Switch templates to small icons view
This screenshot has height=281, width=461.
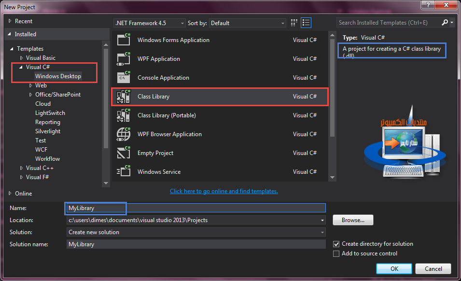tap(294, 23)
